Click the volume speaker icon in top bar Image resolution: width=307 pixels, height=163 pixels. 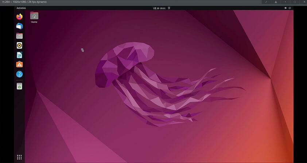coord(285,8)
